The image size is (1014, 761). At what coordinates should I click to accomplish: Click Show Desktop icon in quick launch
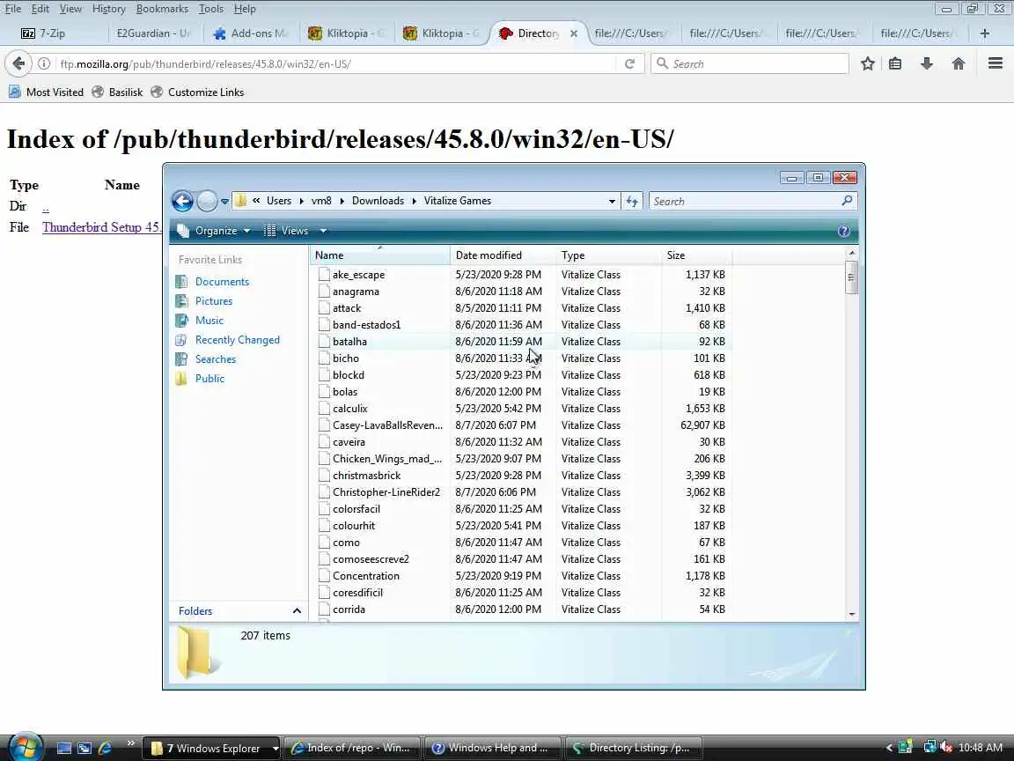click(64, 748)
